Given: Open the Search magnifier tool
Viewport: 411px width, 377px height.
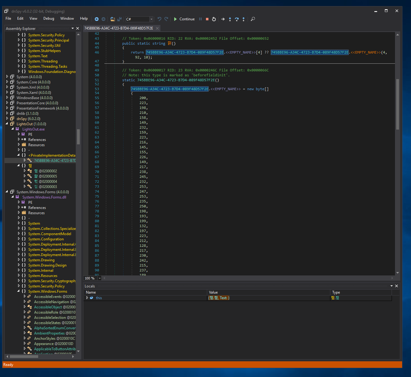Looking at the screenshot, I should click(253, 19).
